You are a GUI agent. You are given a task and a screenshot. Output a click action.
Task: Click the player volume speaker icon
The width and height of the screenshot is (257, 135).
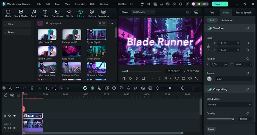tap(190, 78)
